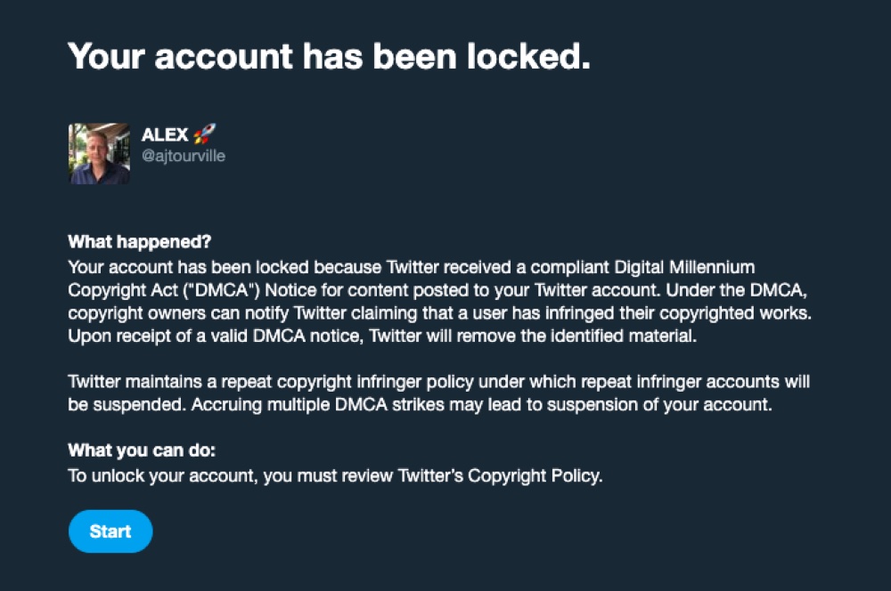Click 'Accruing multiple DMCA strikes' sentence

(482, 405)
